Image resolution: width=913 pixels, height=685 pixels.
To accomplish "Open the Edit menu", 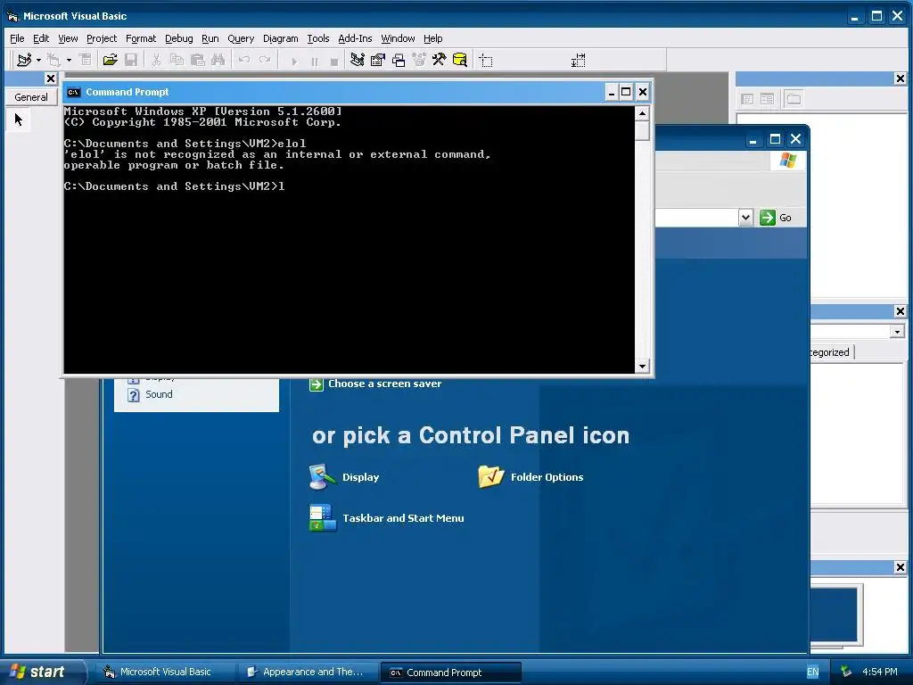I will pos(41,38).
